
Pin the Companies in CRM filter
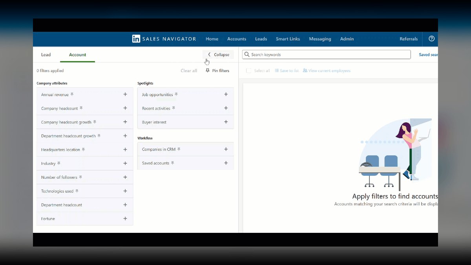[179, 149]
